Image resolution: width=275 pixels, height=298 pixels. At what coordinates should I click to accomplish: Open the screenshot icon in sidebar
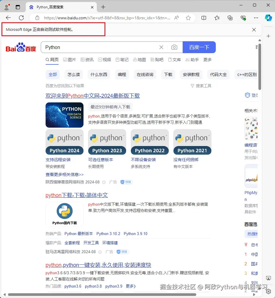pyautogui.click(x=268, y=278)
